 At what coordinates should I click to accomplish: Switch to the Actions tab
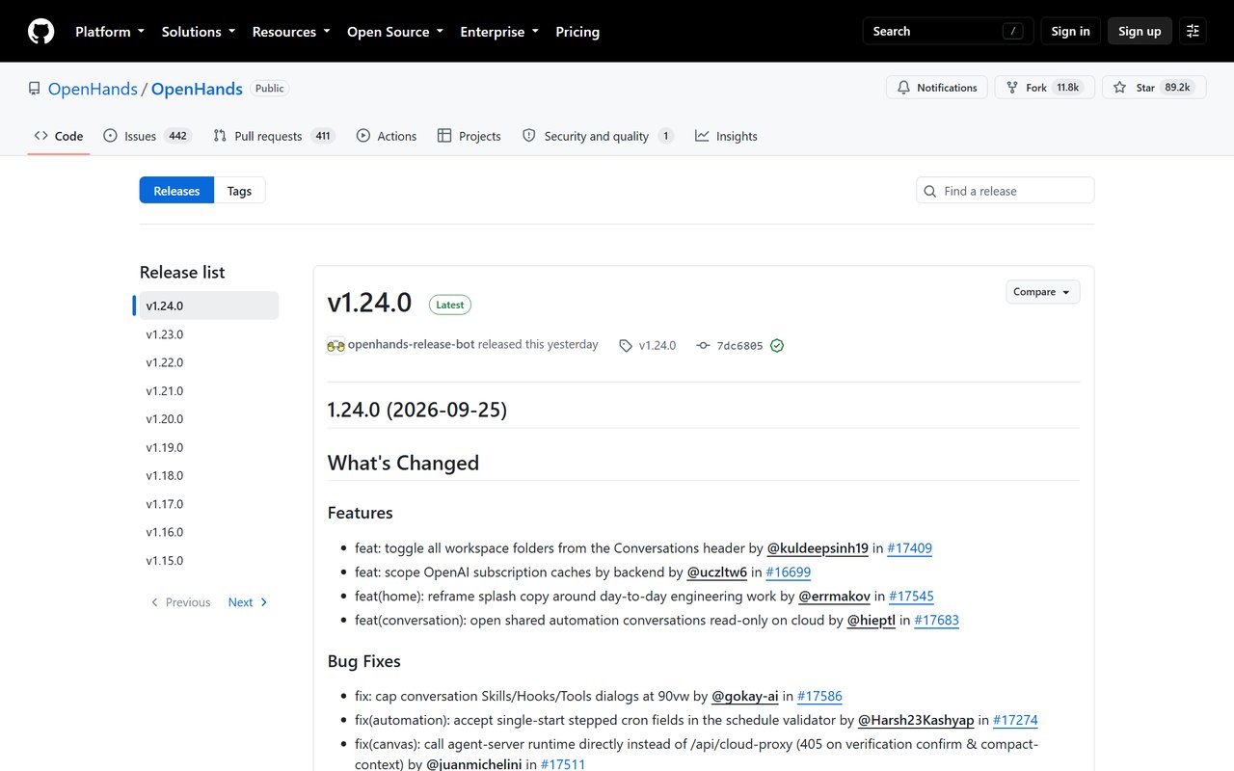(387, 136)
